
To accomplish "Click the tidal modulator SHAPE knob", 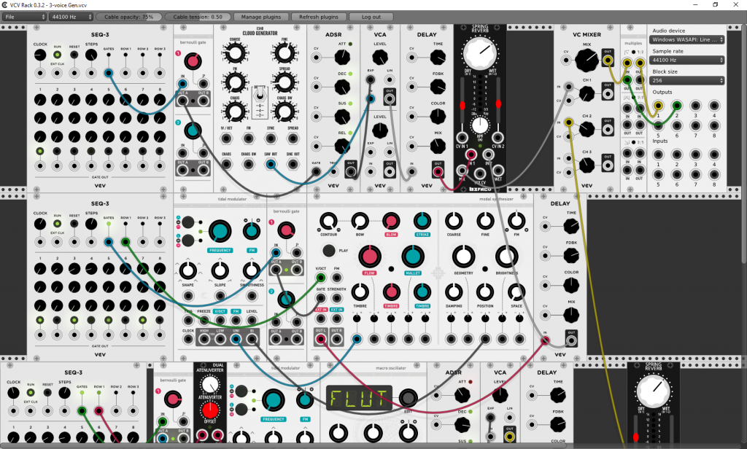I will tap(187, 270).
